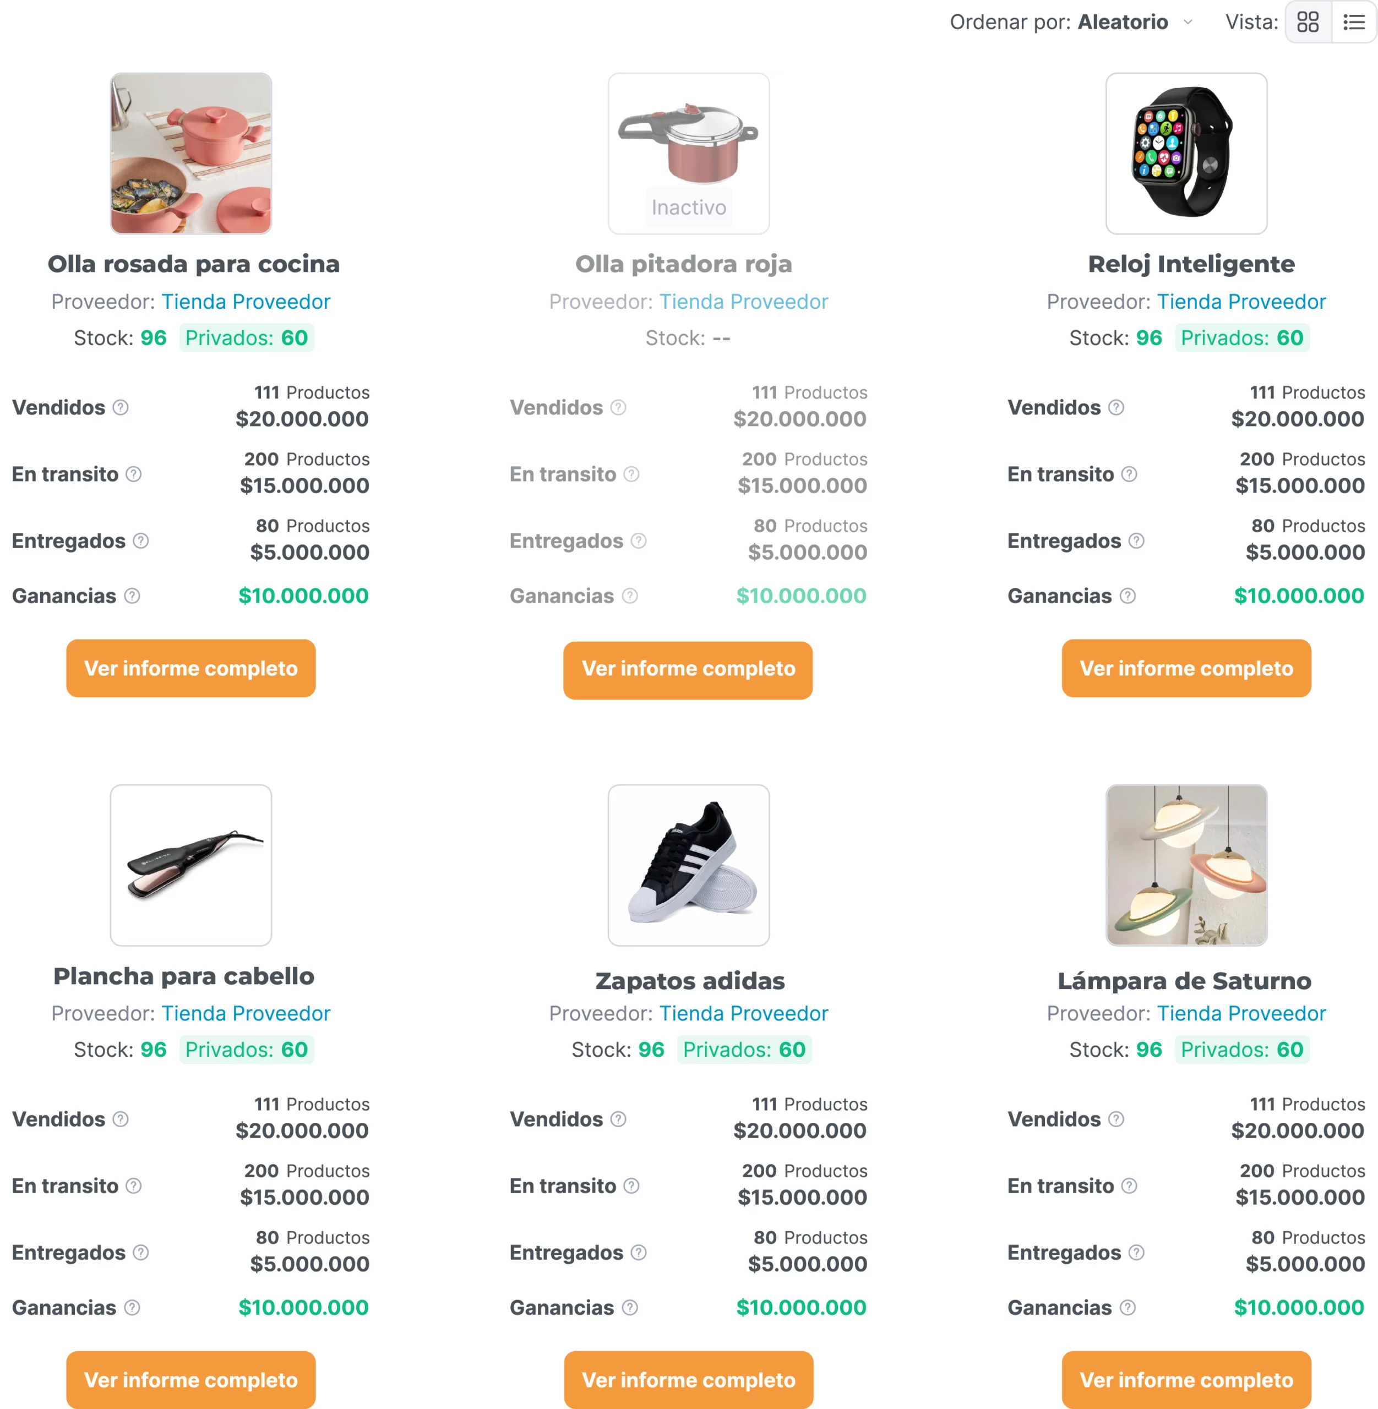Click Privados 60 badge under Zapatos adidas
The image size is (1378, 1409).
click(x=744, y=1050)
